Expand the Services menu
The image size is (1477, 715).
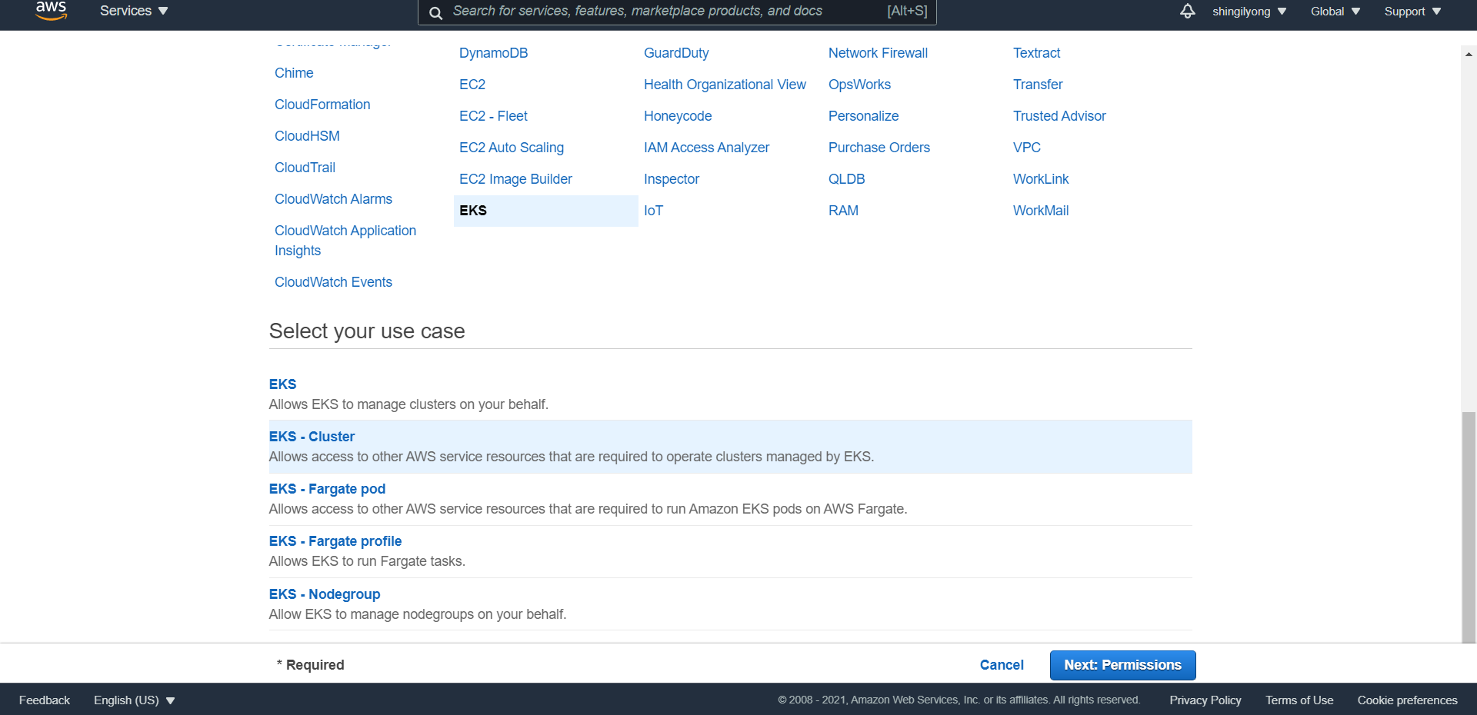[134, 11]
